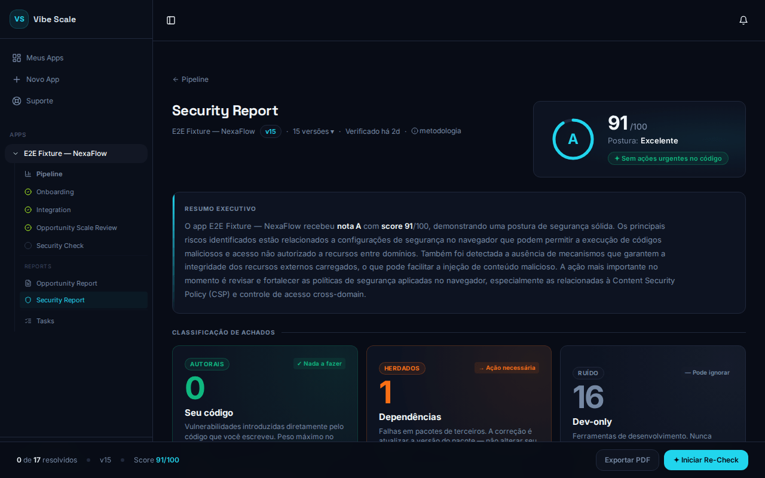Click Score 91/100 in footer
The height and width of the screenshot is (478, 765).
(156, 460)
